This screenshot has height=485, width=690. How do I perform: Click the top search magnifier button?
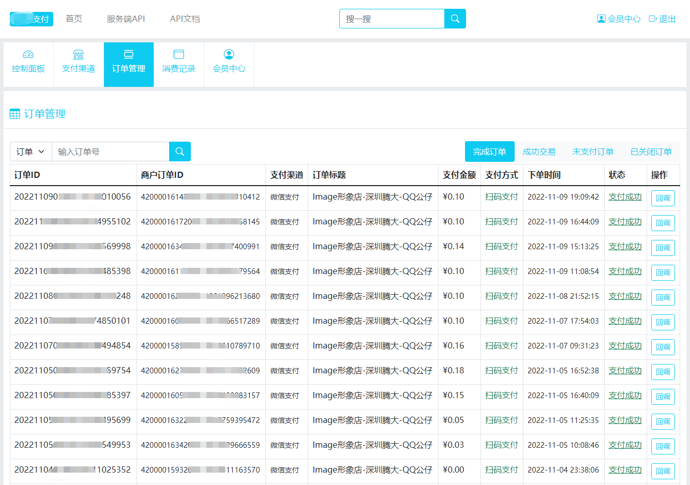455,19
